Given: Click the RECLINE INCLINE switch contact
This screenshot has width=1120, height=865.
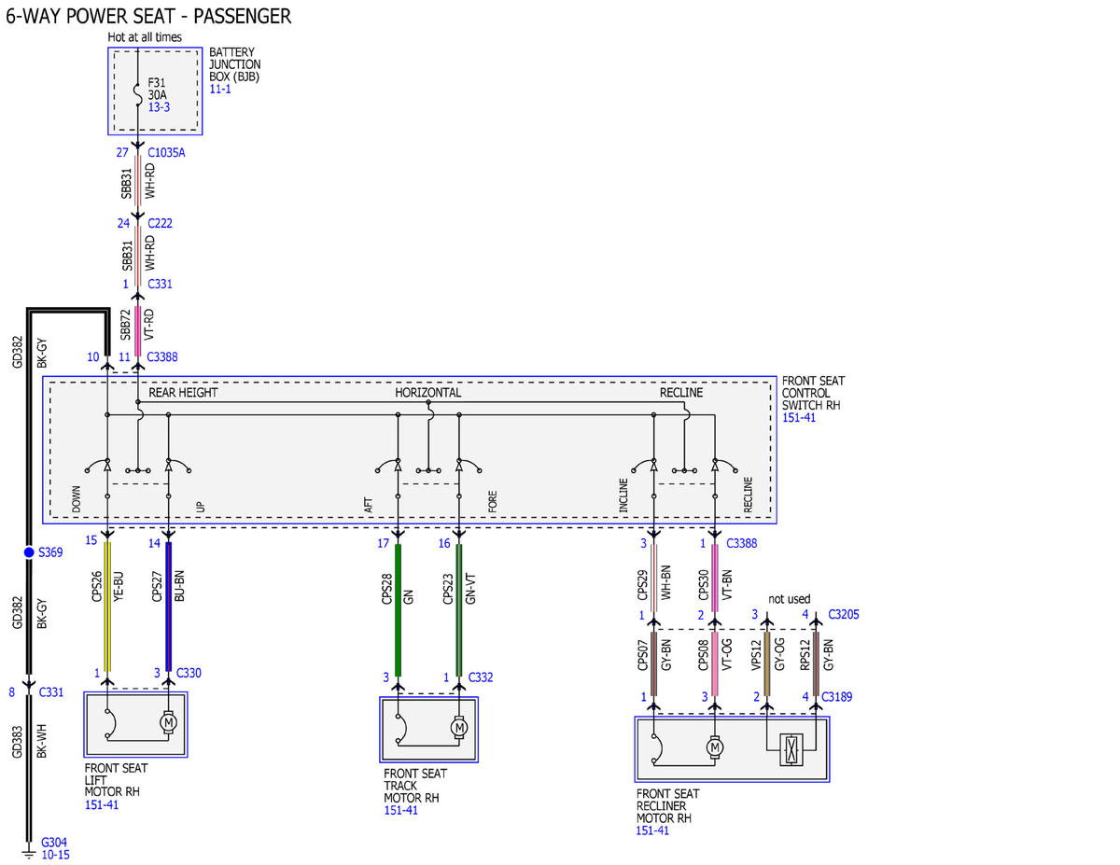Looking at the screenshot, I should (644, 465).
